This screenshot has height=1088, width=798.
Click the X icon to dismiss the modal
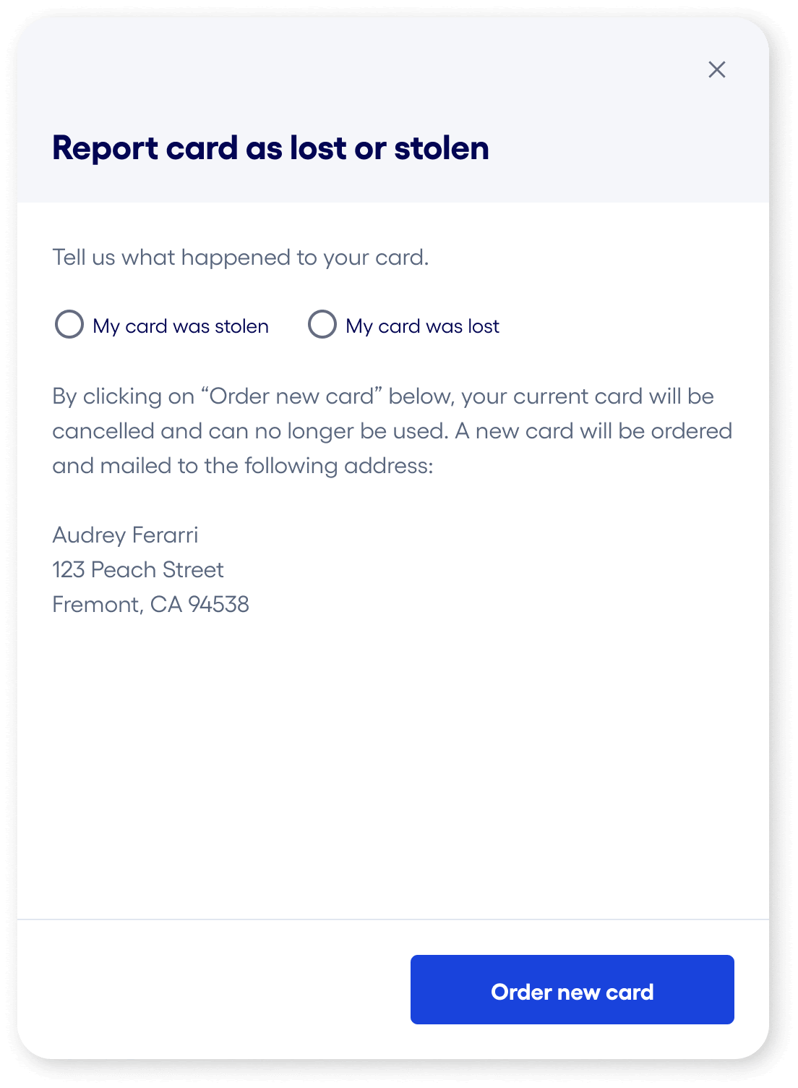click(717, 70)
